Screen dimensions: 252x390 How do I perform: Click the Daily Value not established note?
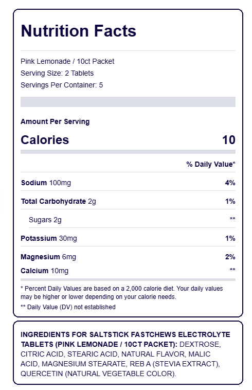coord(68,307)
